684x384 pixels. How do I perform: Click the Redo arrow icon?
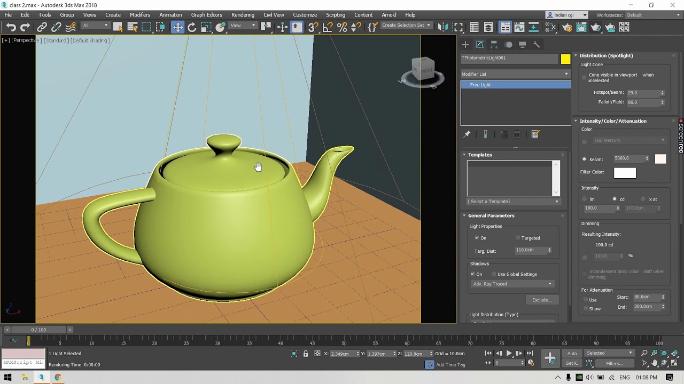[x=25, y=27]
